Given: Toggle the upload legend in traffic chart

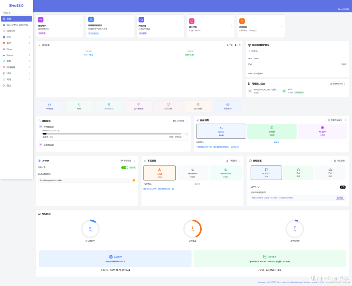Looking at the screenshot, I should [238, 45].
